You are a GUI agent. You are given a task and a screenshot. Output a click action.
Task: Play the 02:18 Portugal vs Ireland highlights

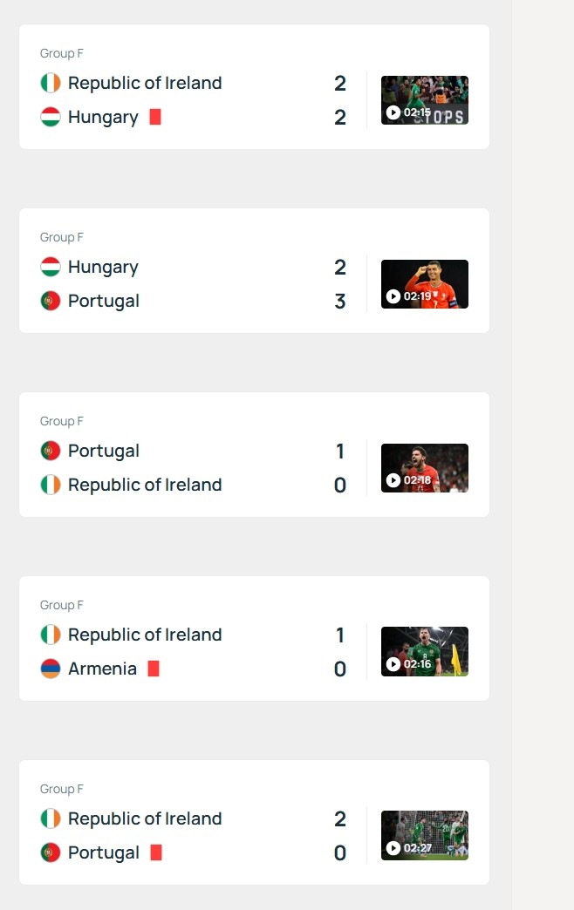point(425,468)
